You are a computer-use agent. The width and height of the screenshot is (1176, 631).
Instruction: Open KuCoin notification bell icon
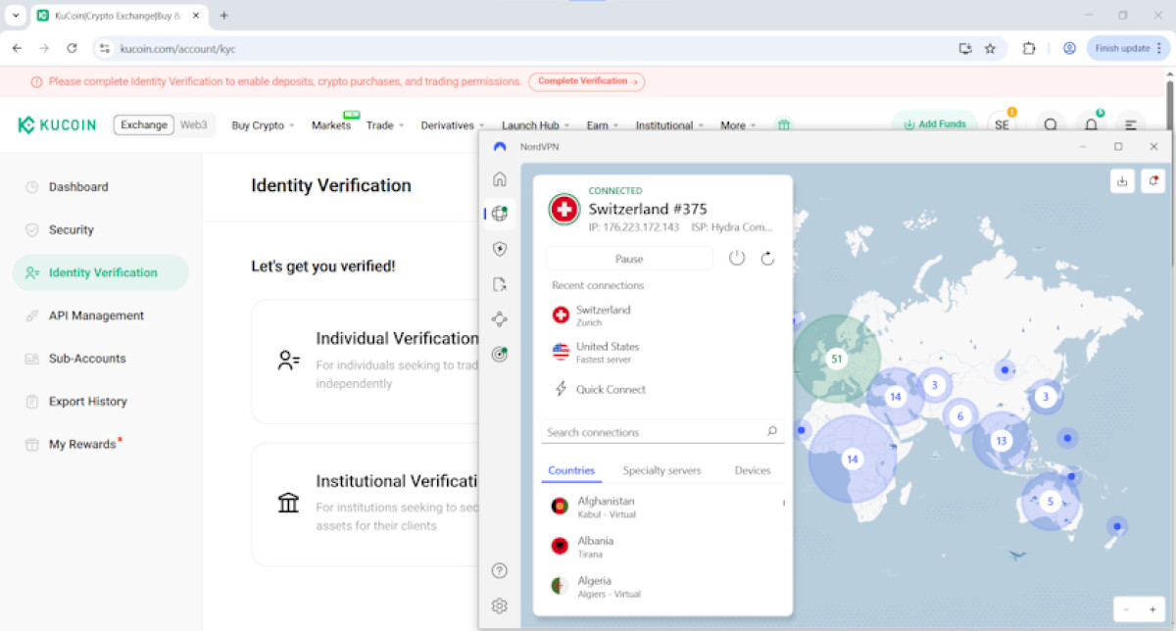pos(1091,125)
